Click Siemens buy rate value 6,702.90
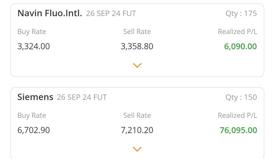This screenshot has height=159, width=272. pyautogui.click(x=34, y=130)
